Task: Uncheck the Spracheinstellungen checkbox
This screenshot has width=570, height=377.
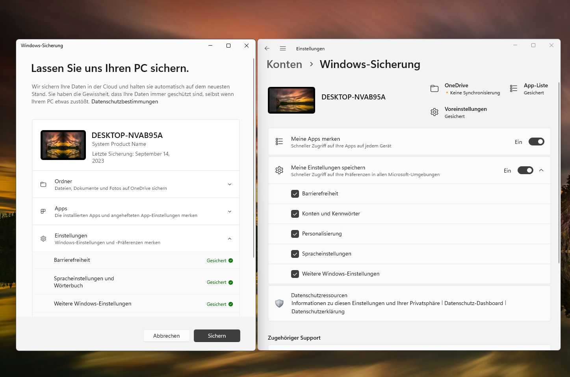Action: (x=295, y=254)
